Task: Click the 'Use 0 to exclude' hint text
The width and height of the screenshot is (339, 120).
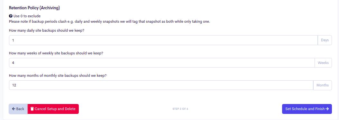Action: coord(27,16)
